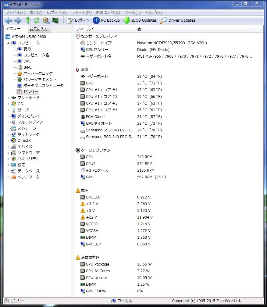The image size is (267, 307).
Task: Click the データベース tree icon
Action: pyautogui.click(x=14, y=171)
